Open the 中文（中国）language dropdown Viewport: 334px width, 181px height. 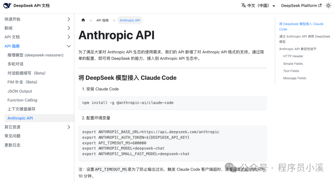(x=258, y=6)
